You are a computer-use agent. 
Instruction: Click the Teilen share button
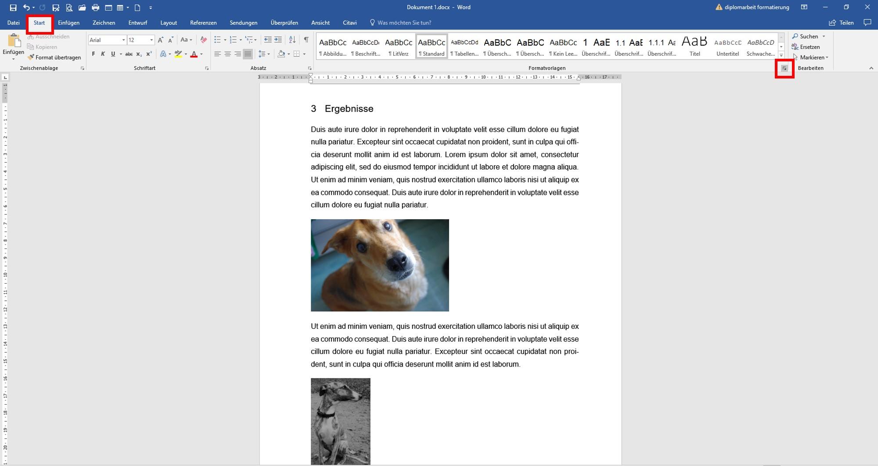pos(841,23)
